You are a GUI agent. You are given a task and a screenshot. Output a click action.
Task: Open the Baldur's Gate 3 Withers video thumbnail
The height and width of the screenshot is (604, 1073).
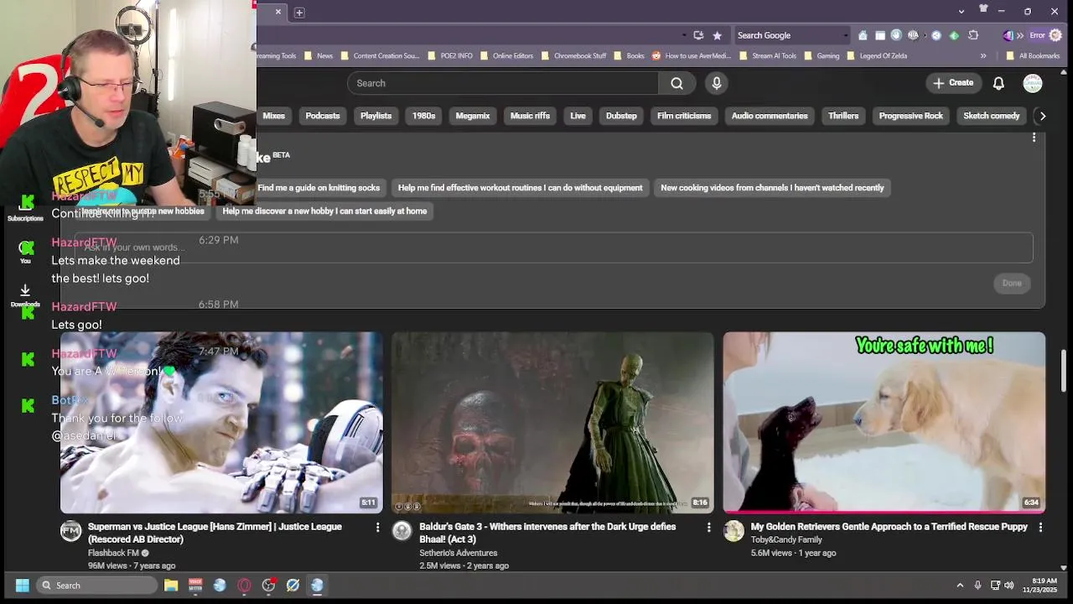point(552,422)
